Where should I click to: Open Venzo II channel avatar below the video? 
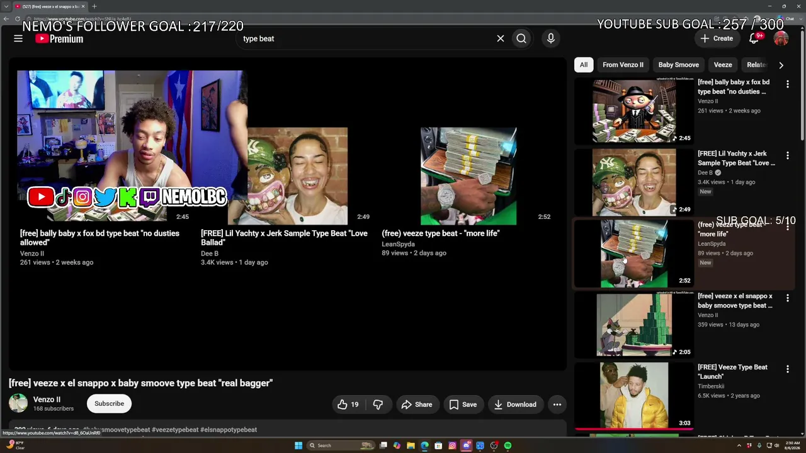[18, 403]
